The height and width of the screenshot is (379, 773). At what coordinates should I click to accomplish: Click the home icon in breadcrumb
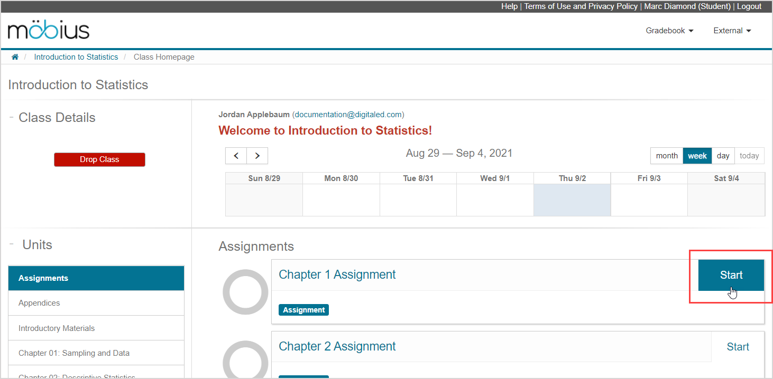[15, 57]
